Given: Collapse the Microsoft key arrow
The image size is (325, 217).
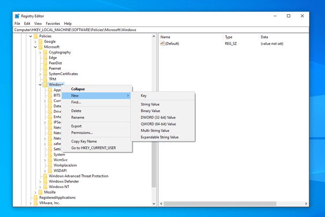Looking at the screenshot, I should click(36, 47).
